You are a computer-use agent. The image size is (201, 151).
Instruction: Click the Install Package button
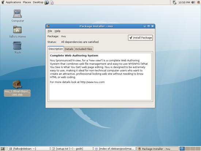[140, 38]
